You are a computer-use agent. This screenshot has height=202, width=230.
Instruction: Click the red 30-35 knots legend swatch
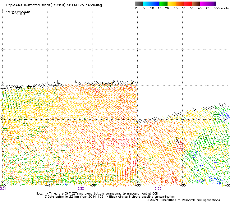[188, 4]
